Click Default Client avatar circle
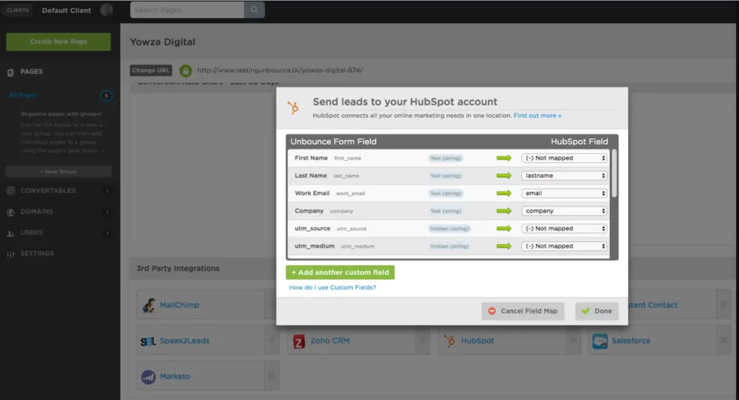 (x=107, y=10)
